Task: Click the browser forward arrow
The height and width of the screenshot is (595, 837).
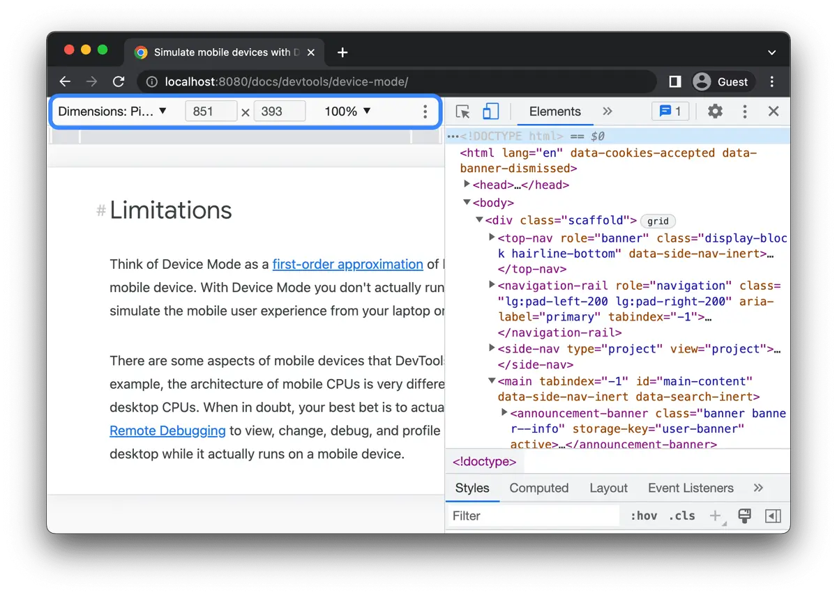Action: pos(91,82)
